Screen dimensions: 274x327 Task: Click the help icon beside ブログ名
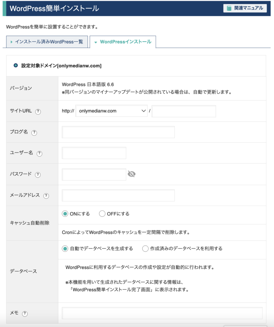point(34,133)
